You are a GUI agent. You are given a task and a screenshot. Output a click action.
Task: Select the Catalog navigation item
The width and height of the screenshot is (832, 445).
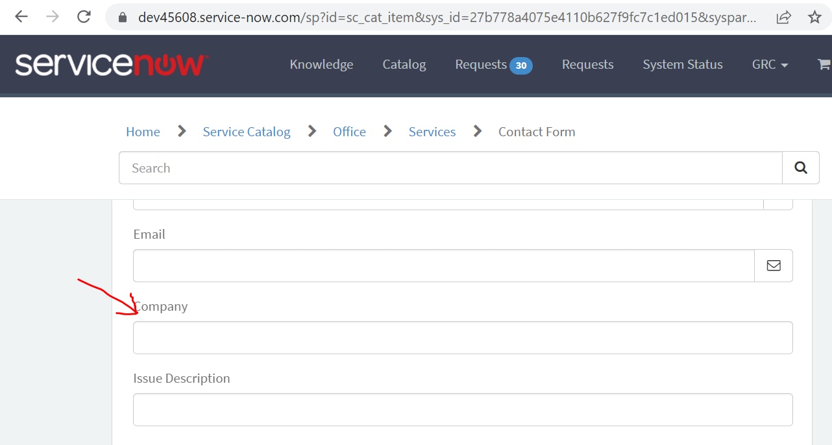[404, 64]
